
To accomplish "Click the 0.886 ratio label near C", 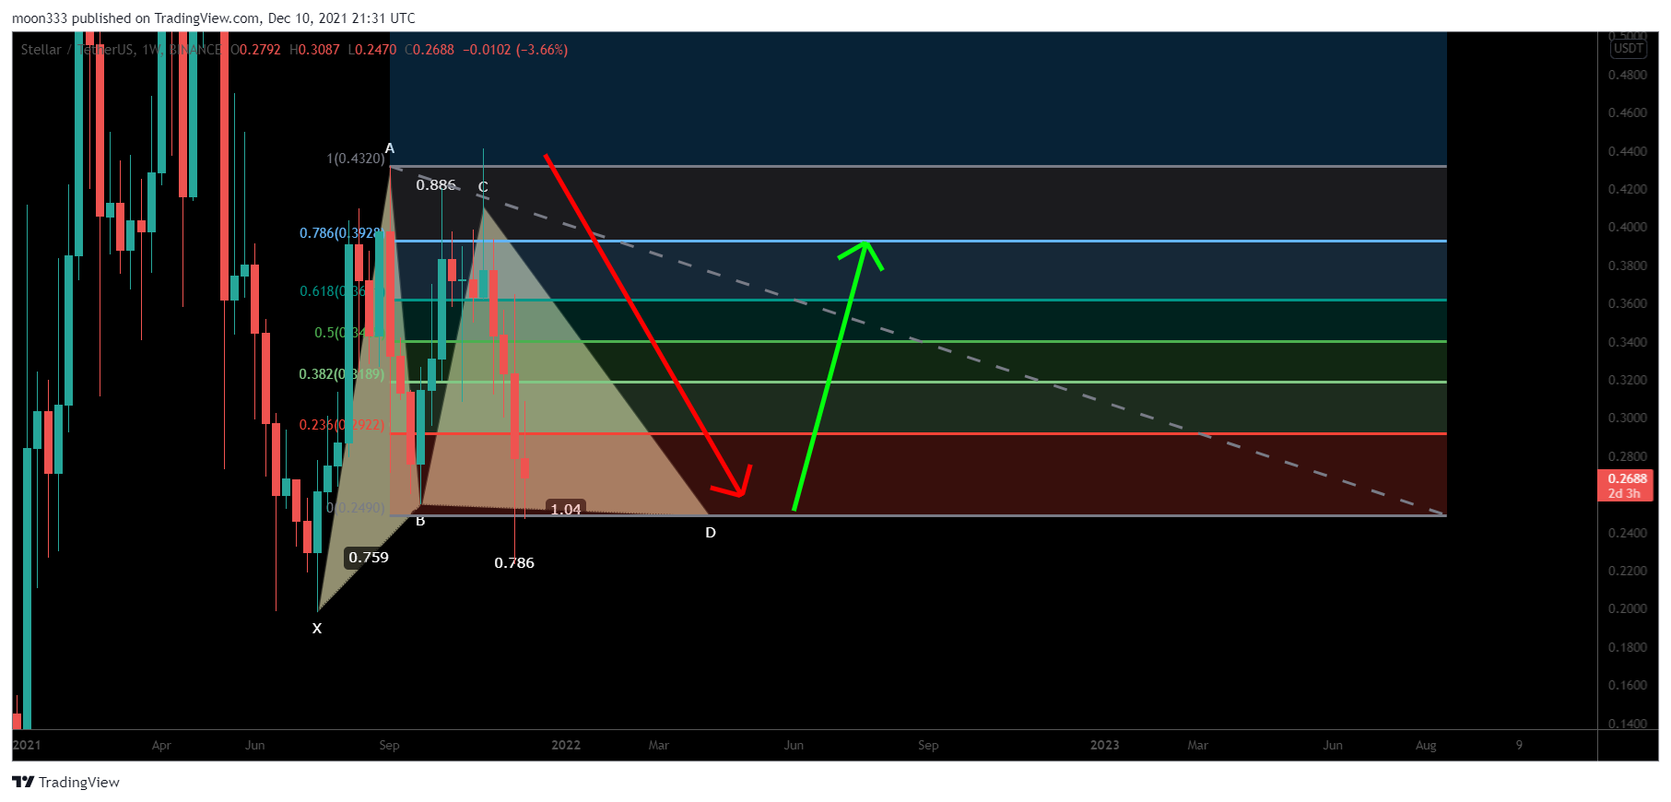I will (x=436, y=185).
